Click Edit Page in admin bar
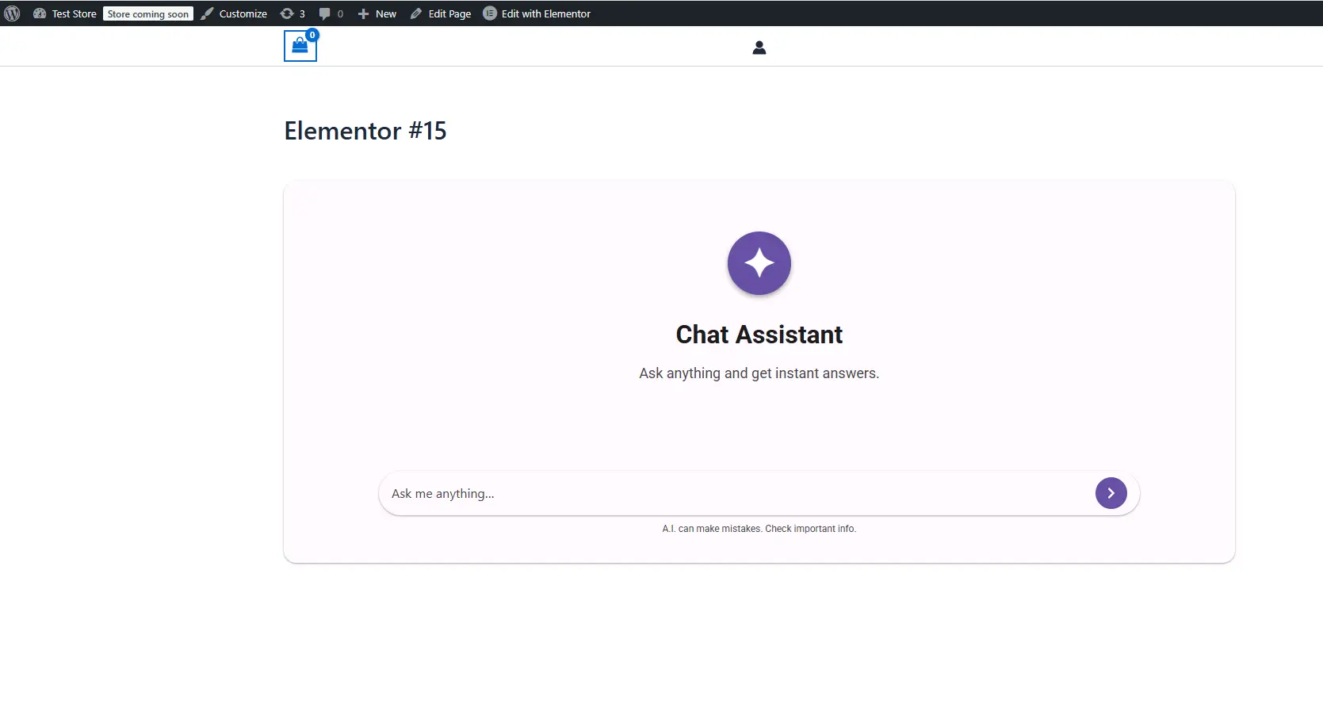Image resolution: width=1323 pixels, height=723 pixels. (x=441, y=13)
